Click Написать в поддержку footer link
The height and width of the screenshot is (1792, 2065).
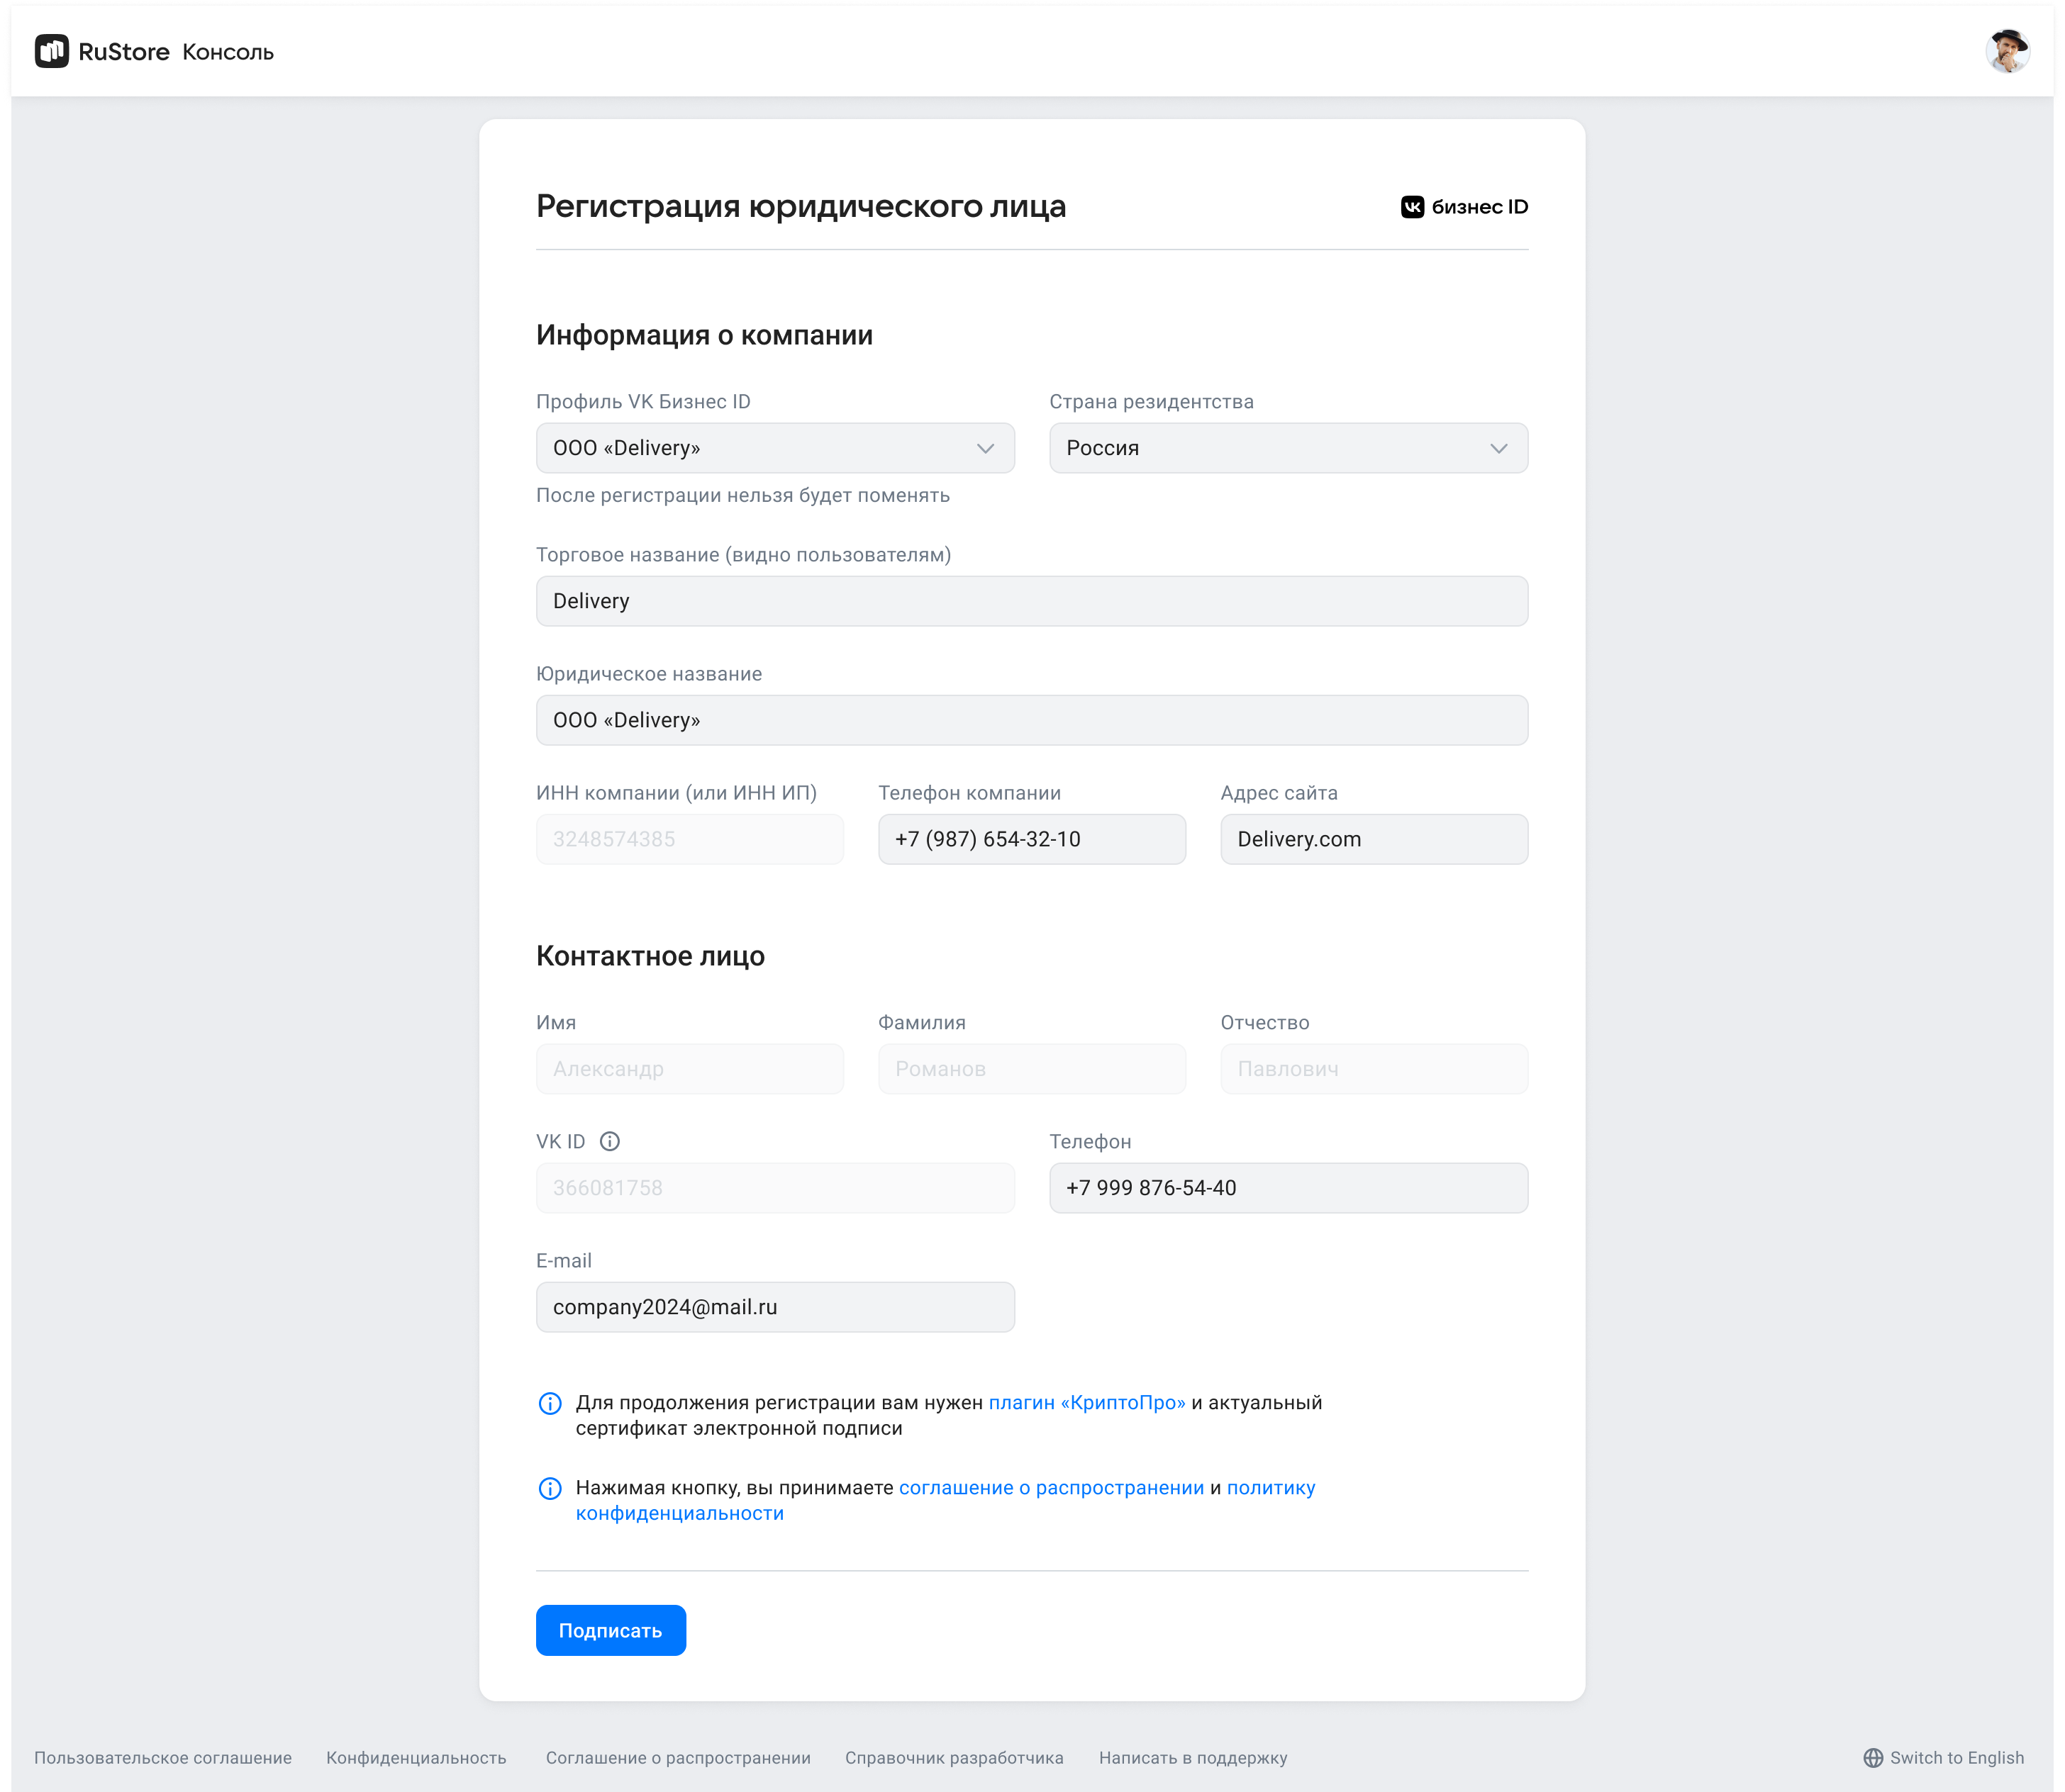point(1193,1758)
